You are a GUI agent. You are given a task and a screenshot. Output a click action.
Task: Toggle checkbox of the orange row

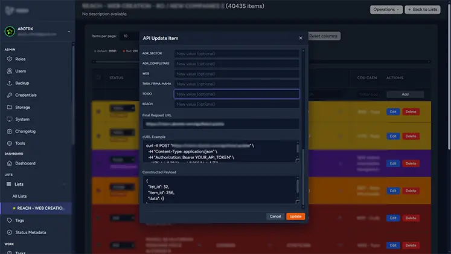point(98,190)
